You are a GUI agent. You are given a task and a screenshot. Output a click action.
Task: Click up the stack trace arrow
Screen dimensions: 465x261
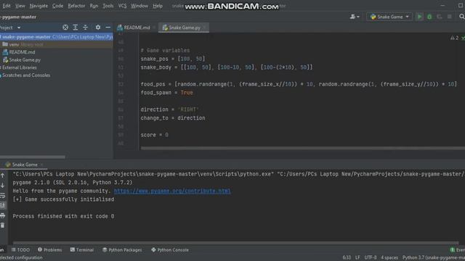click(3, 175)
